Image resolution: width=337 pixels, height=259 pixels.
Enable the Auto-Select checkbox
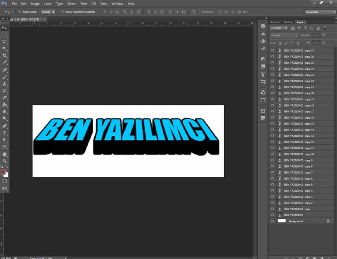(x=19, y=12)
